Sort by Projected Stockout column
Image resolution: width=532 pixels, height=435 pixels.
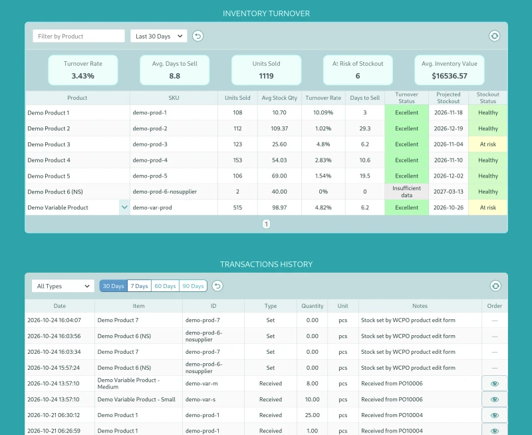point(448,98)
